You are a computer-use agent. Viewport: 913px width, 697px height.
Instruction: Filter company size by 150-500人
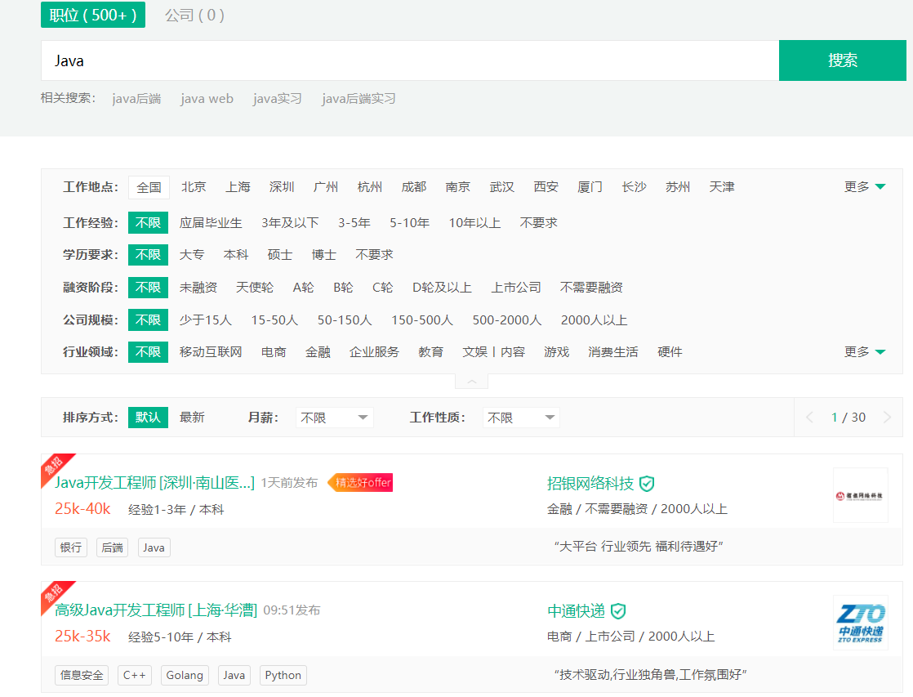coord(422,320)
